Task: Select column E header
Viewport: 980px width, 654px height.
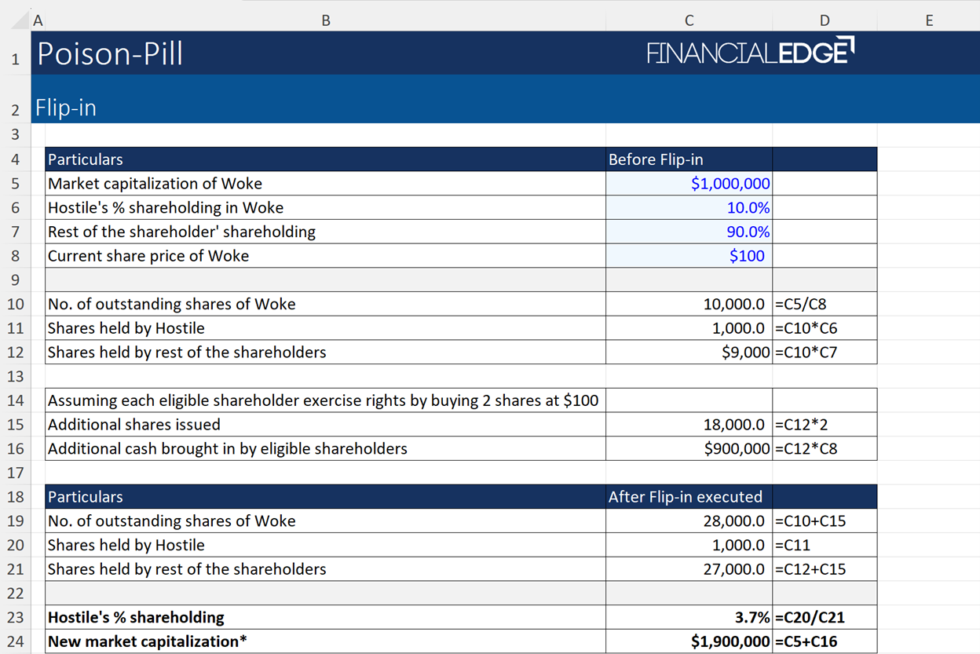Action: click(x=928, y=21)
